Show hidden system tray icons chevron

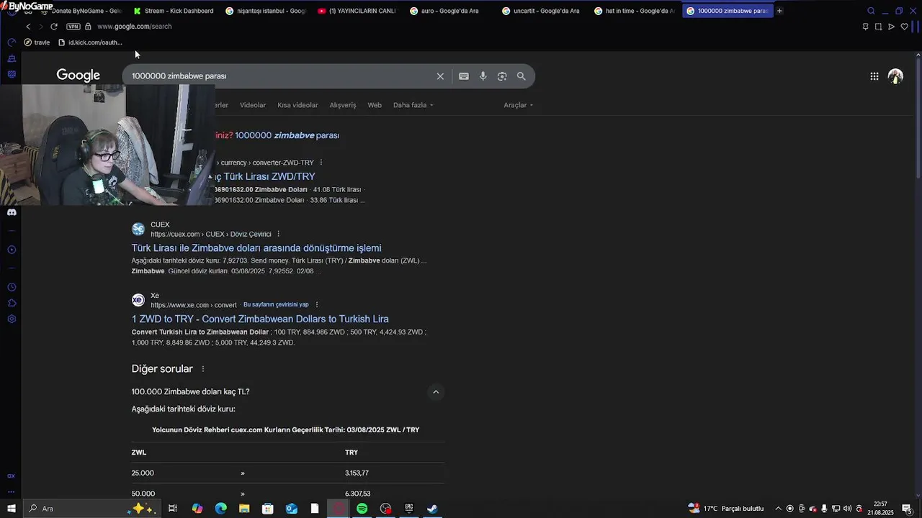pyautogui.click(x=778, y=509)
